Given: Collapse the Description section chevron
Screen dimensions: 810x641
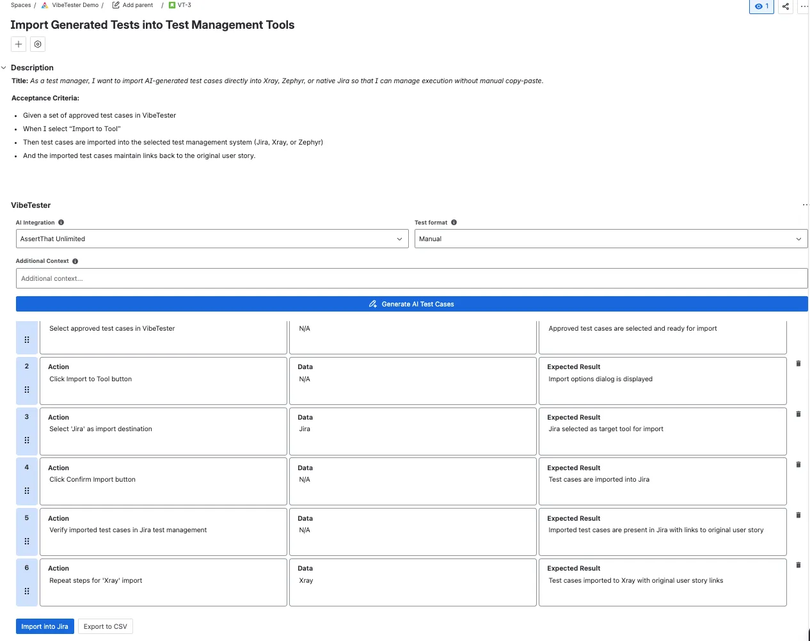Looking at the screenshot, I should tap(4, 68).
